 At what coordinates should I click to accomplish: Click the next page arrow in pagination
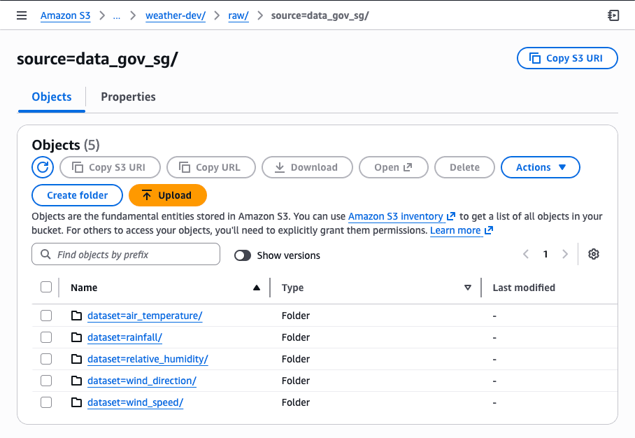point(565,255)
